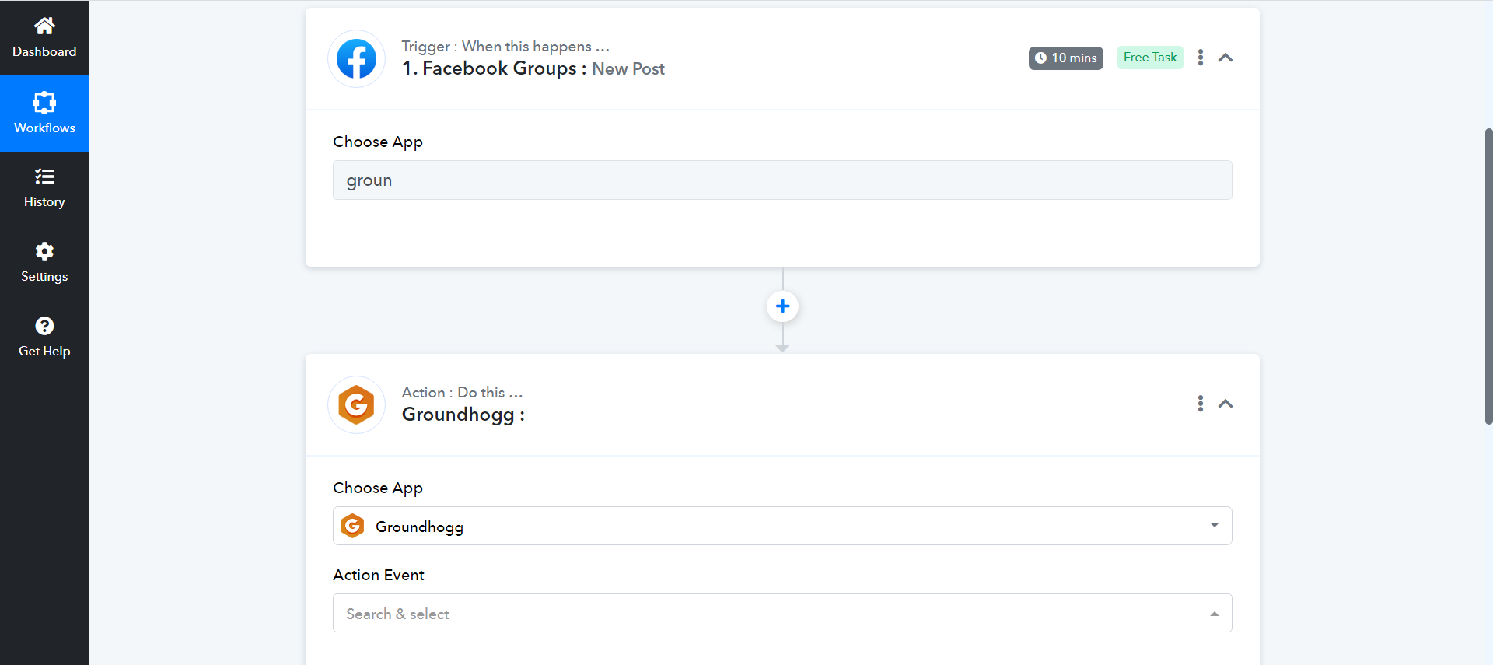Open History in sidebar
Screen dimensions: 1493x665
coord(44,188)
